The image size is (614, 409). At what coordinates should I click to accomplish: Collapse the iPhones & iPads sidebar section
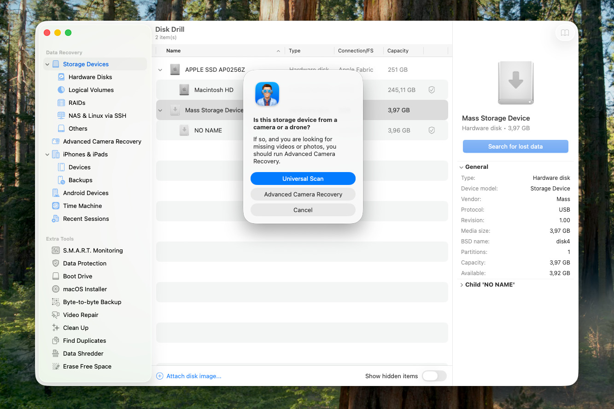point(47,155)
